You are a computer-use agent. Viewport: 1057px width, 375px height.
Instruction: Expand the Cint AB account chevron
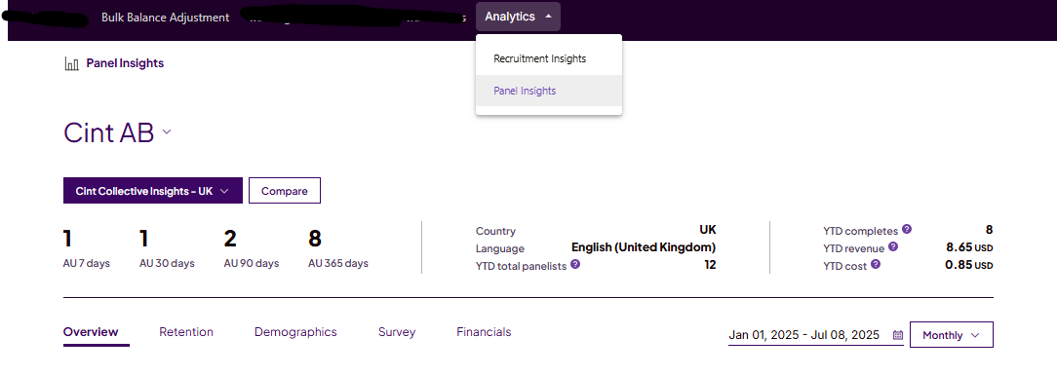pyautogui.click(x=167, y=131)
